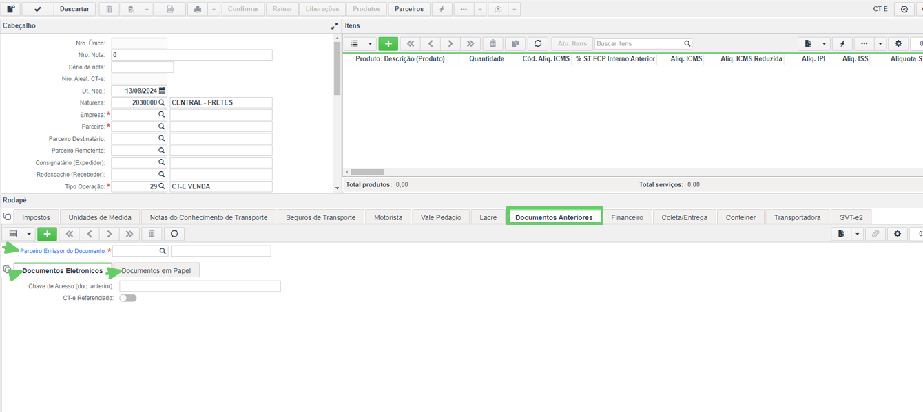Toggle the grid view icon in Itens toolbar

(x=354, y=43)
